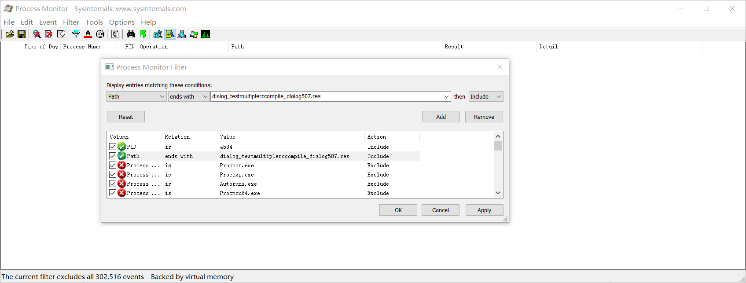
Task: Click the 'Time of Day' column header
Action: [x=41, y=47]
